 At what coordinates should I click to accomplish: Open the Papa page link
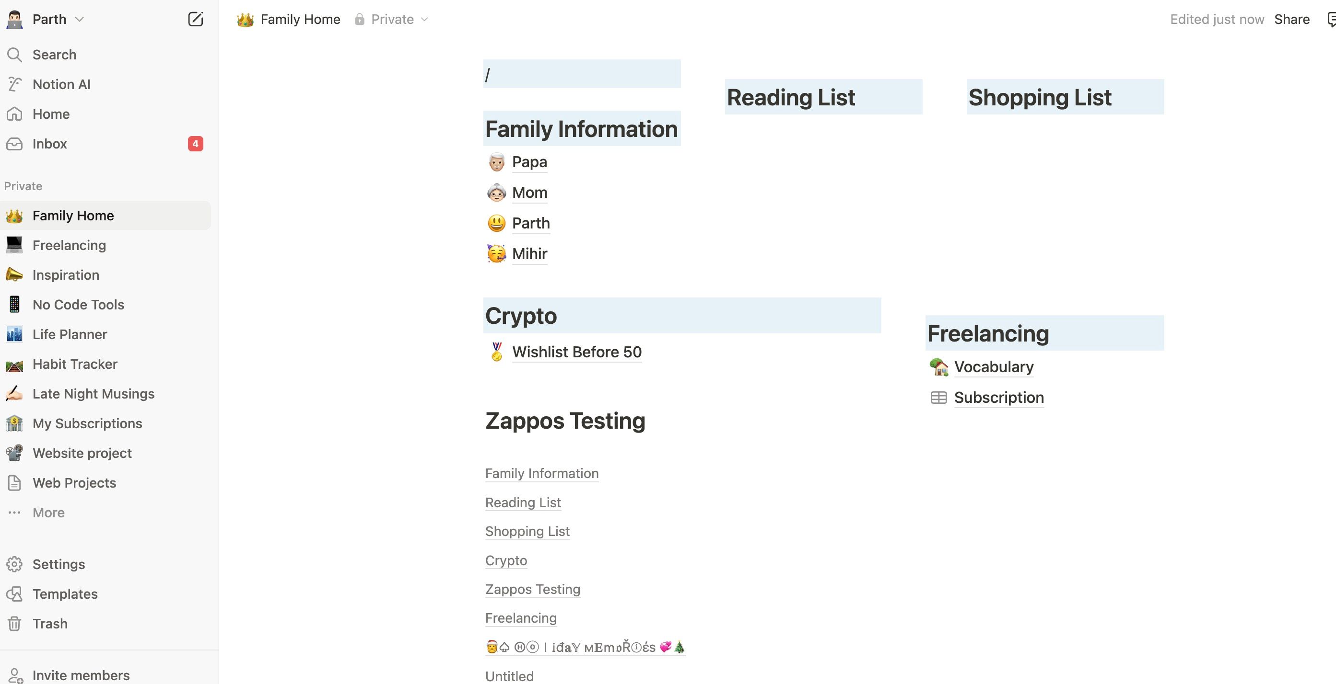529,162
